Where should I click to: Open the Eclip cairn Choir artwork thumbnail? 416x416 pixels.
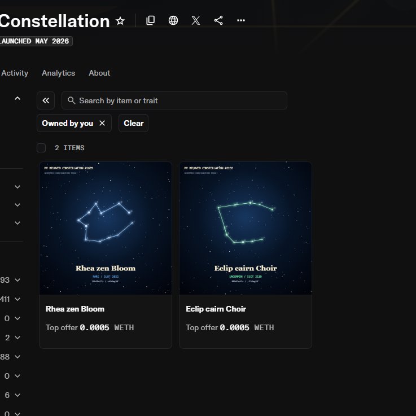(246, 228)
